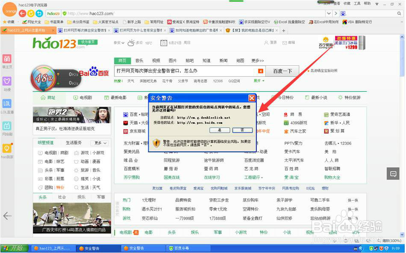The image size is (406, 253).
Task: Open the 收藏 favorites star in the bookmarks bar
Action: pos(9,22)
